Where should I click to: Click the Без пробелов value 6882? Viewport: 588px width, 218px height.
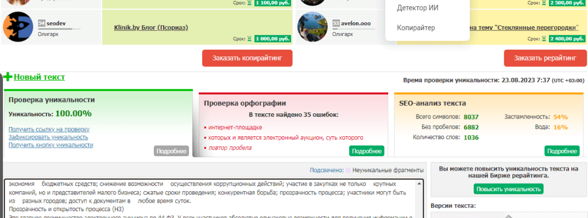pyautogui.click(x=471, y=127)
